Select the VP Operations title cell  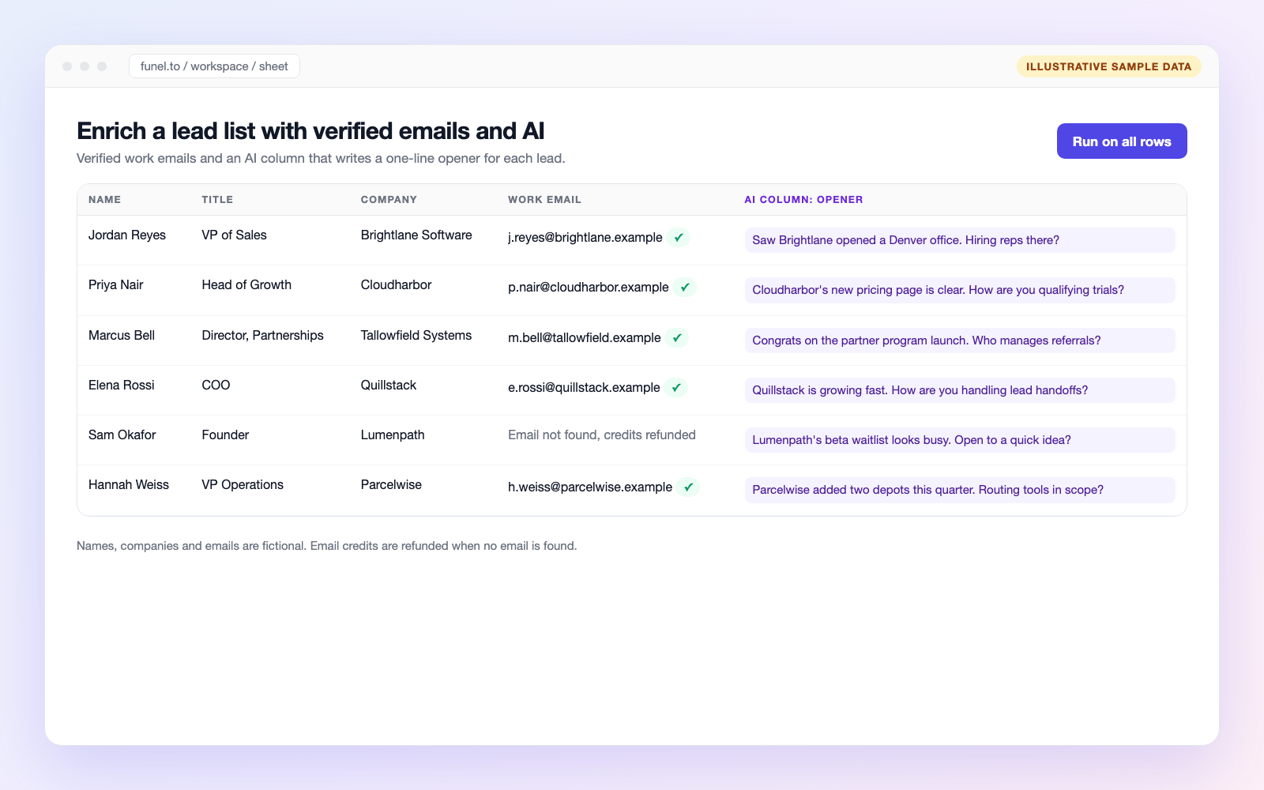243,485
